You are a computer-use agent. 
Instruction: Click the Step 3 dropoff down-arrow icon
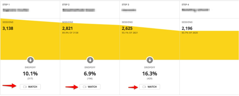150,60
